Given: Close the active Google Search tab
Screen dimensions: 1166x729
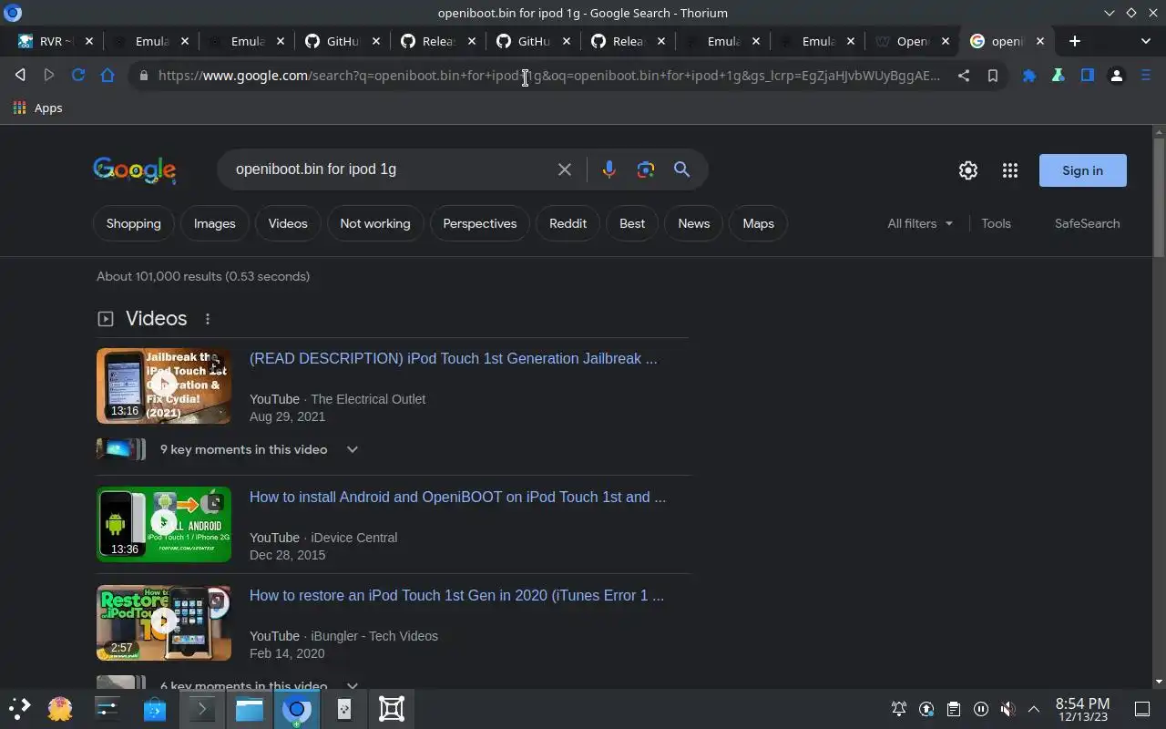Looking at the screenshot, I should click(1038, 41).
